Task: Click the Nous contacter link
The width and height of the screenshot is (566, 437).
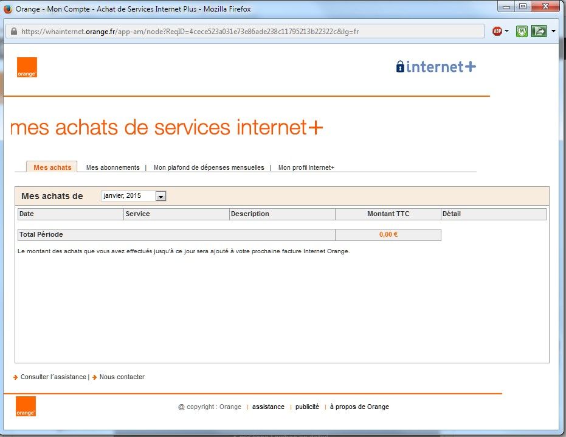Action: [121, 377]
